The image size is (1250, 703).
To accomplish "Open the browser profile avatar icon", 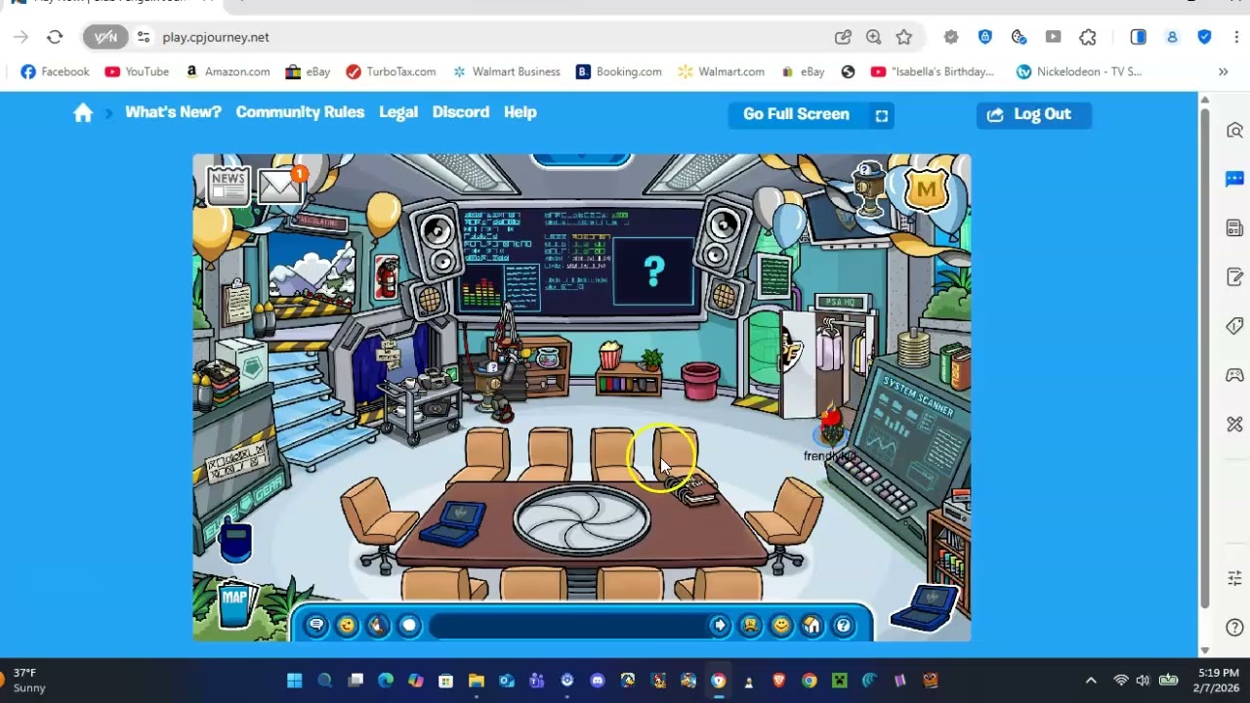I will pyautogui.click(x=1172, y=37).
